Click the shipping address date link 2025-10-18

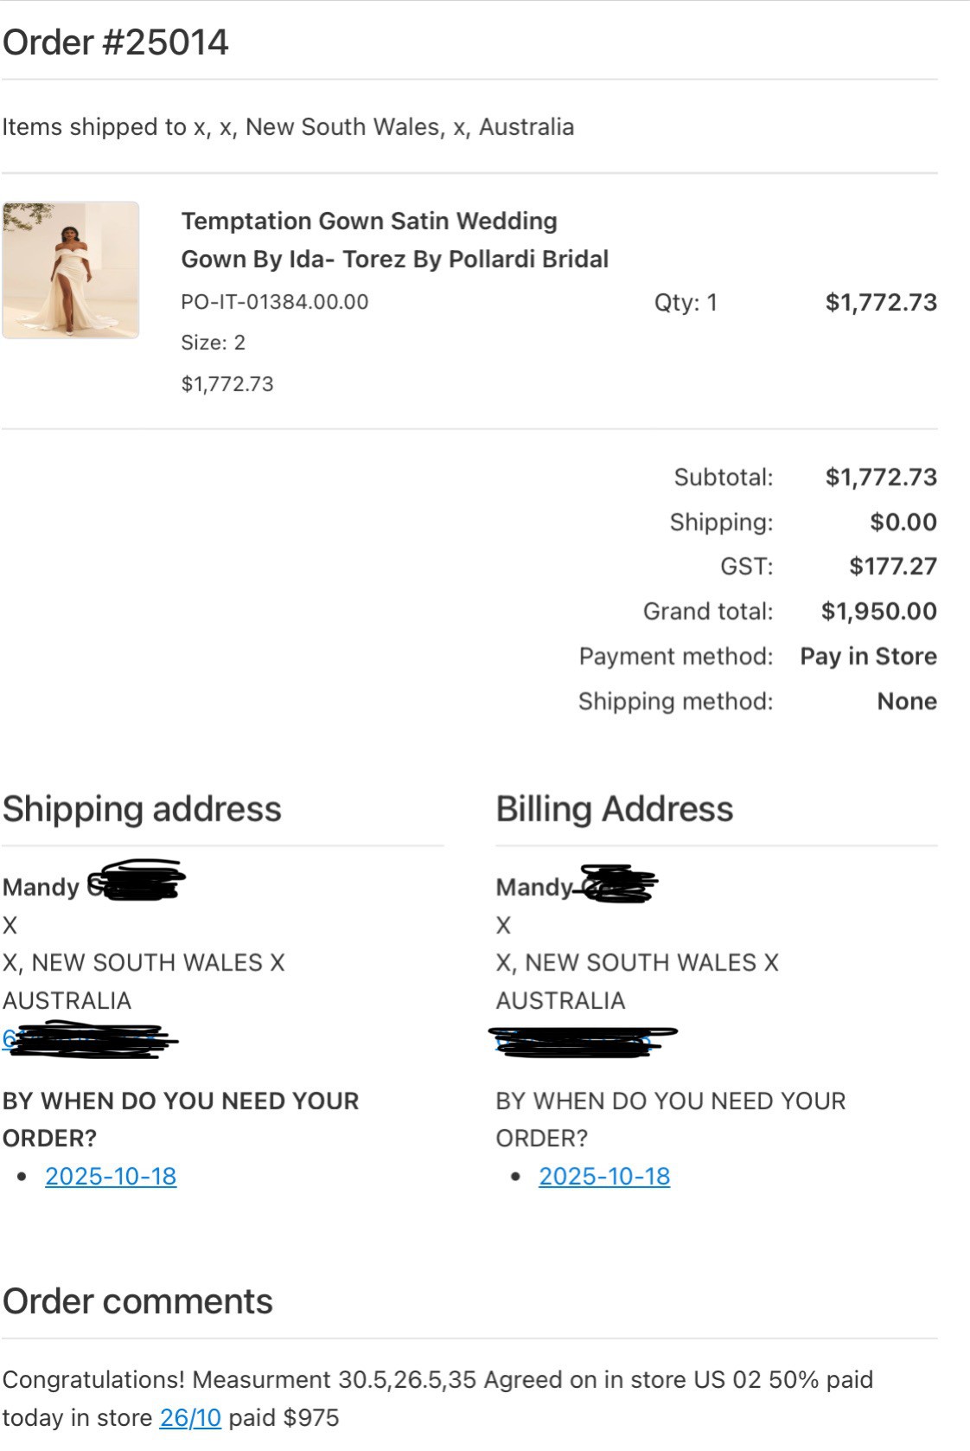point(111,1176)
